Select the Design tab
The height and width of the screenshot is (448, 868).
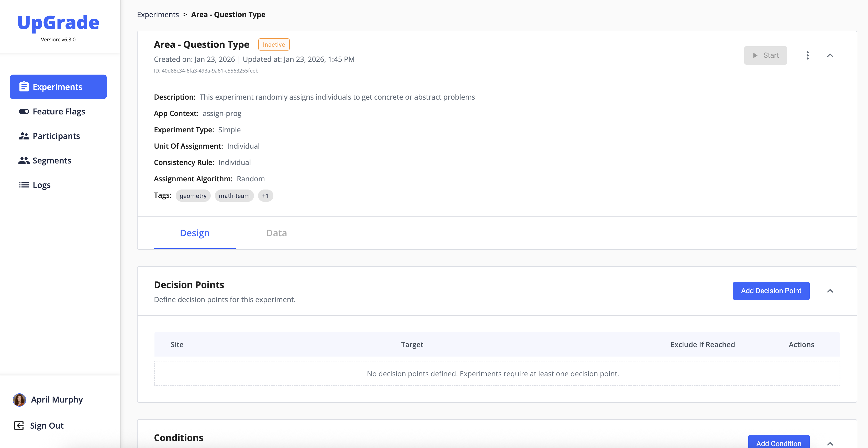[x=194, y=233]
